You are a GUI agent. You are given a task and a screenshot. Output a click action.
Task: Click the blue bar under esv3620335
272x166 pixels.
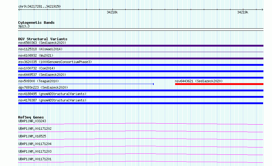[141, 65]
